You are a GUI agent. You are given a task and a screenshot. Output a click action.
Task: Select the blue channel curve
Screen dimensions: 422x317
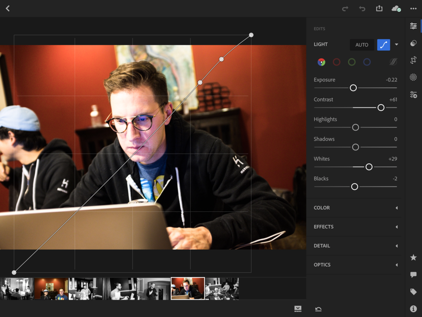tap(367, 62)
